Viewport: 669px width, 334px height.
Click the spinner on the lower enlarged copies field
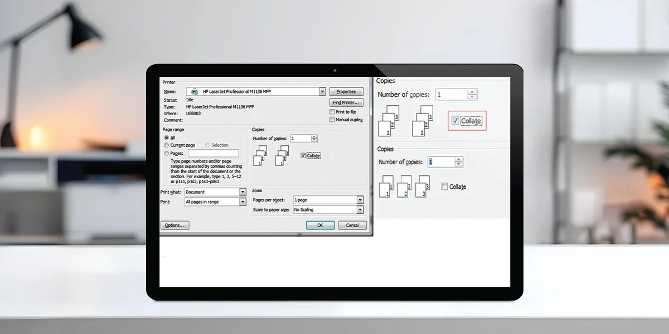pos(459,162)
